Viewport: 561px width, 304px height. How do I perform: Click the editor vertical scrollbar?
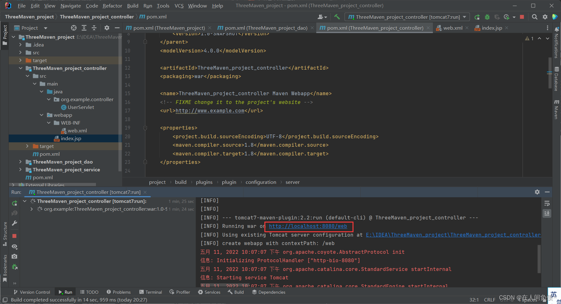(550, 73)
